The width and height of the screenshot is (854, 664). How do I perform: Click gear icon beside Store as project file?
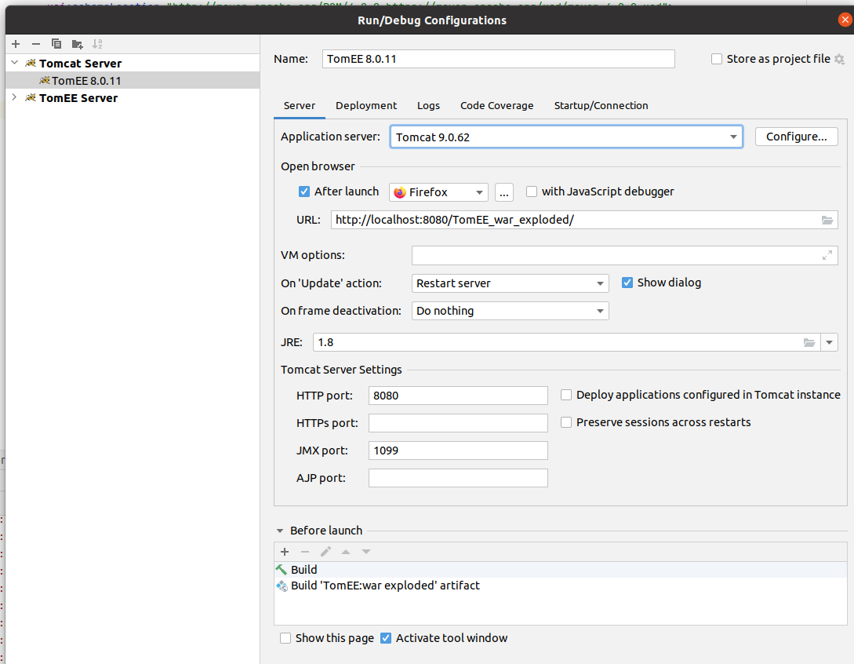coord(839,60)
